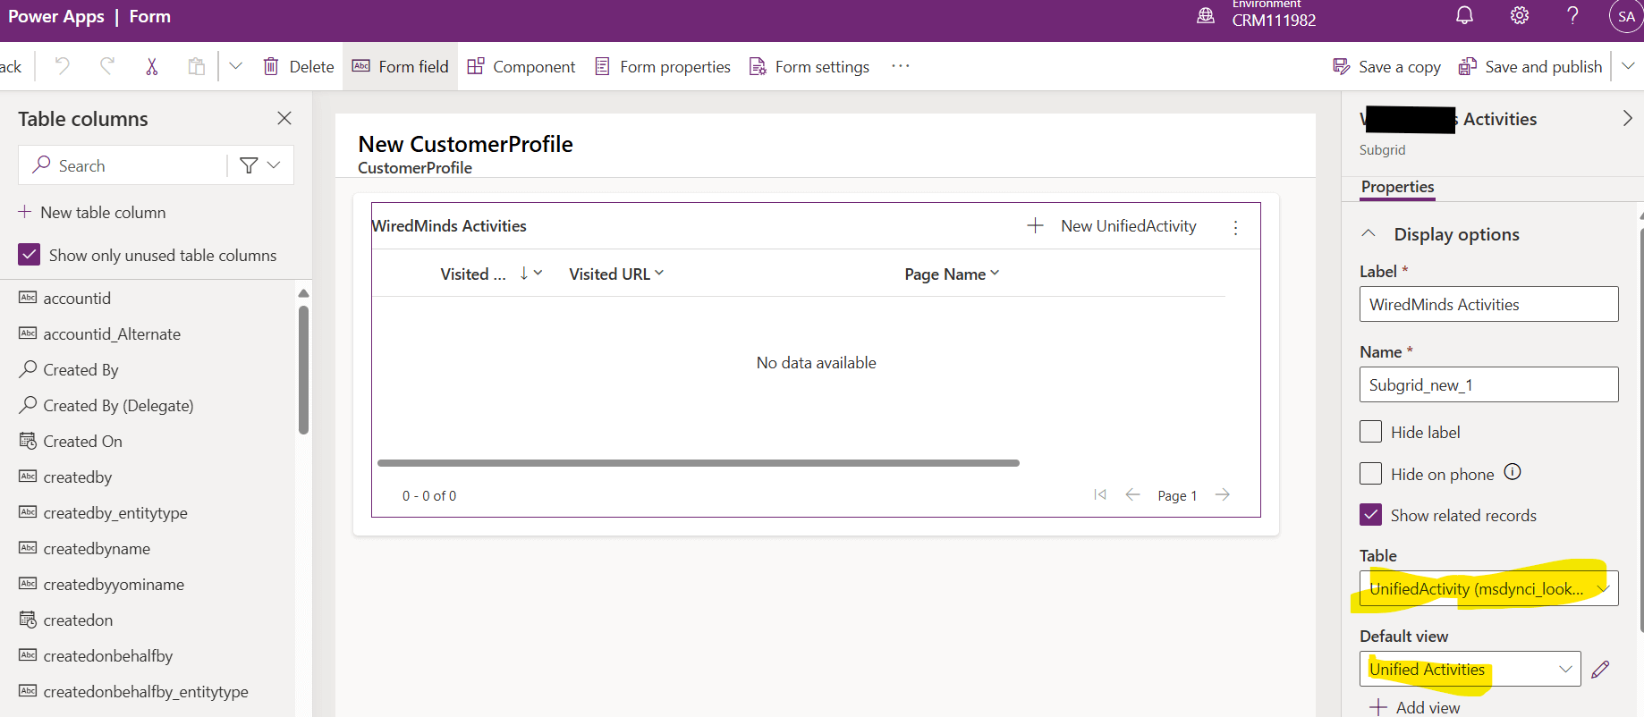Collapse the Display options section

click(x=1369, y=233)
